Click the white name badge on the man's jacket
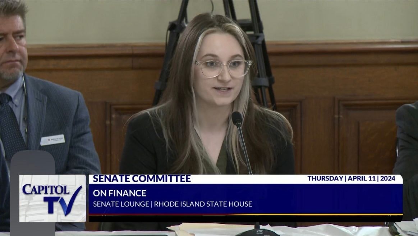 tap(52, 140)
